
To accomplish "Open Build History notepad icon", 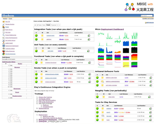I will [3, 30].
